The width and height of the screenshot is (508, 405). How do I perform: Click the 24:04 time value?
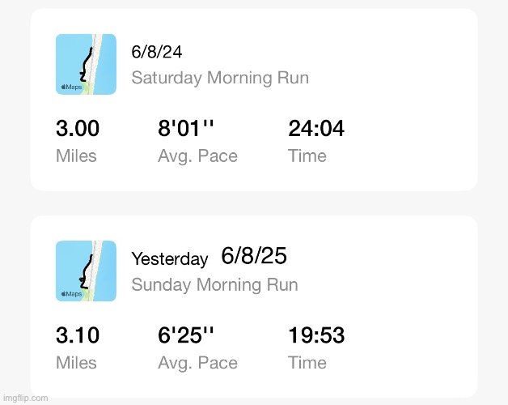tap(316, 128)
